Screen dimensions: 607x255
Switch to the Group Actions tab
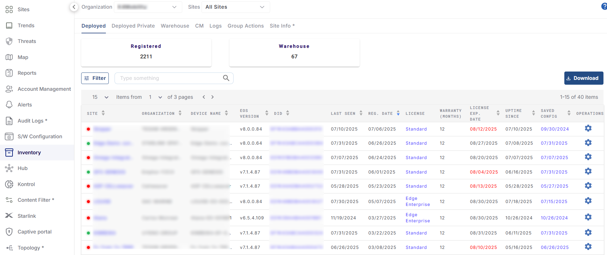245,26
